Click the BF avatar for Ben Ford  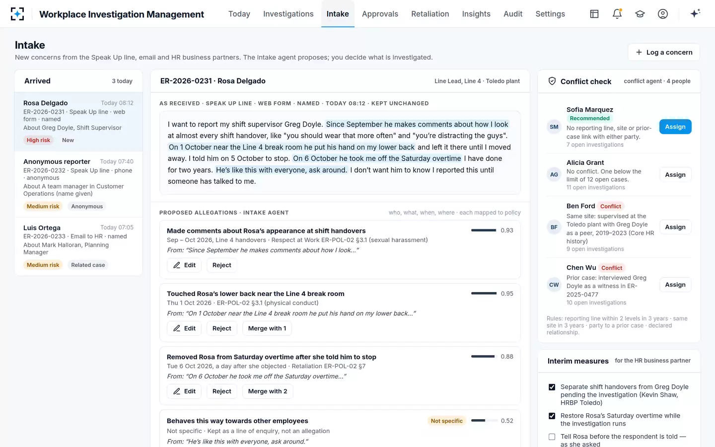pyautogui.click(x=554, y=227)
